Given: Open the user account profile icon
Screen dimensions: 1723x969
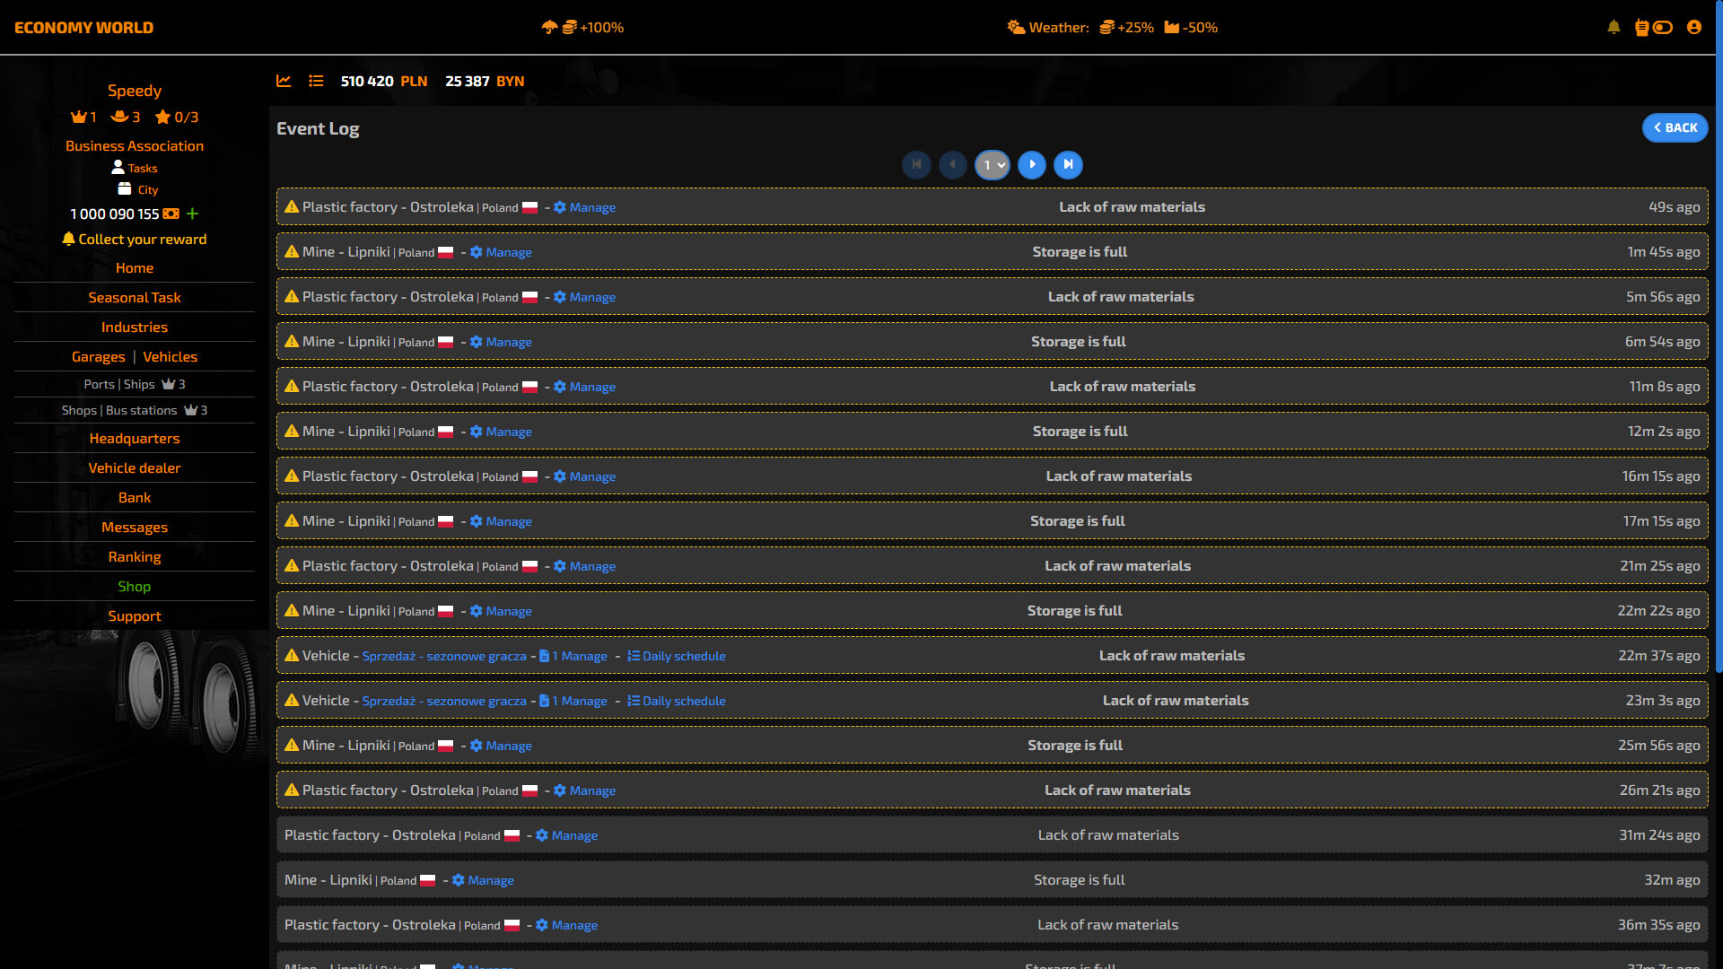Looking at the screenshot, I should click(x=1694, y=27).
